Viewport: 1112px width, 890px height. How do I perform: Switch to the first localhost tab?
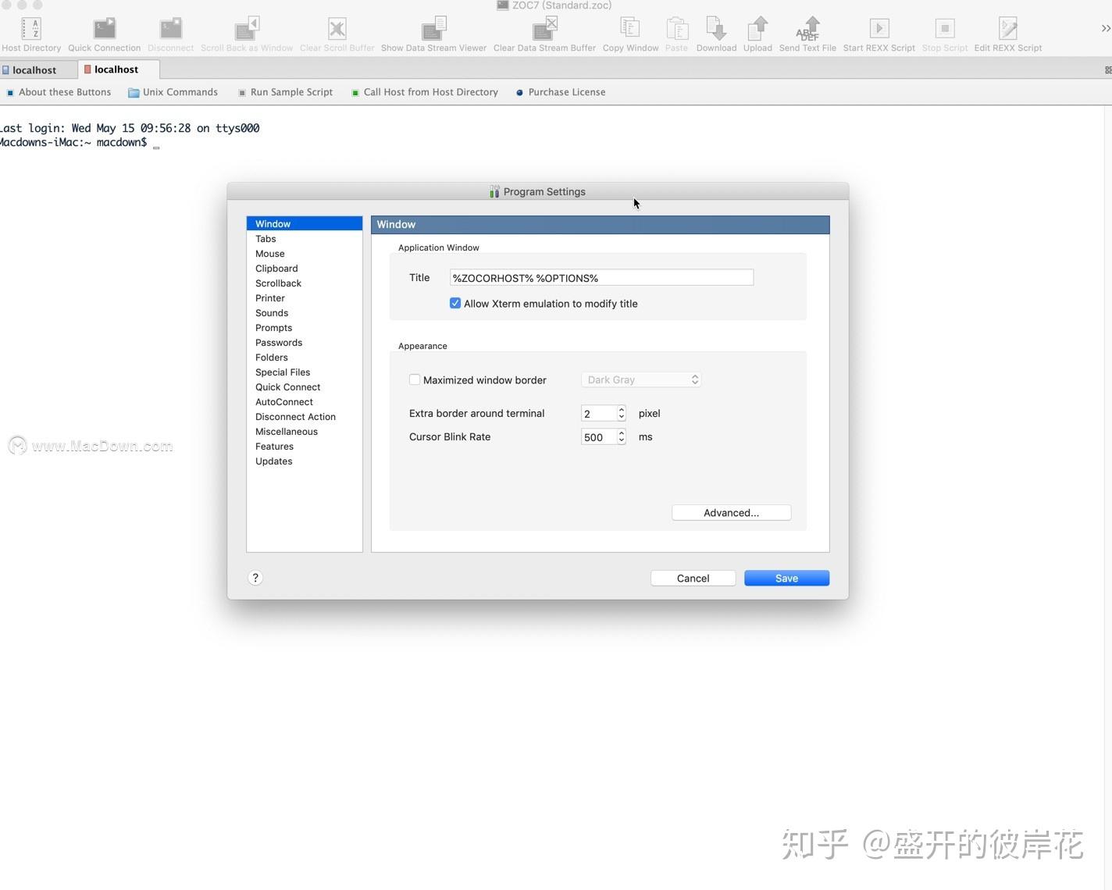point(34,69)
